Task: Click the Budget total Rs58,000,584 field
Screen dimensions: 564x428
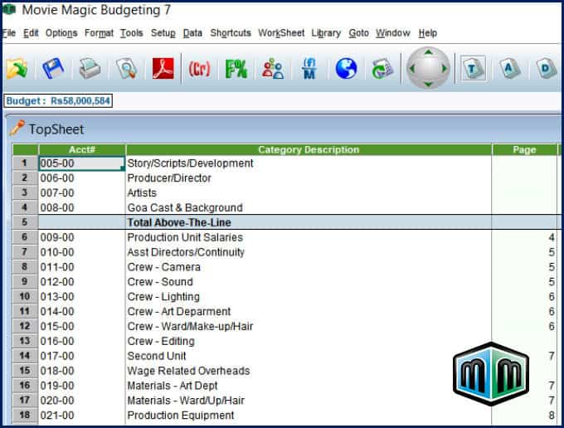Action: point(58,101)
